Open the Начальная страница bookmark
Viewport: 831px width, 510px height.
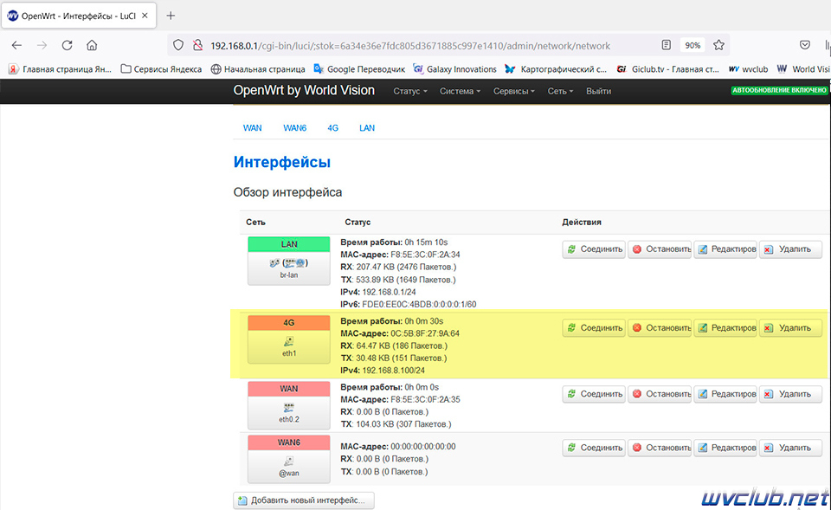tap(258, 69)
